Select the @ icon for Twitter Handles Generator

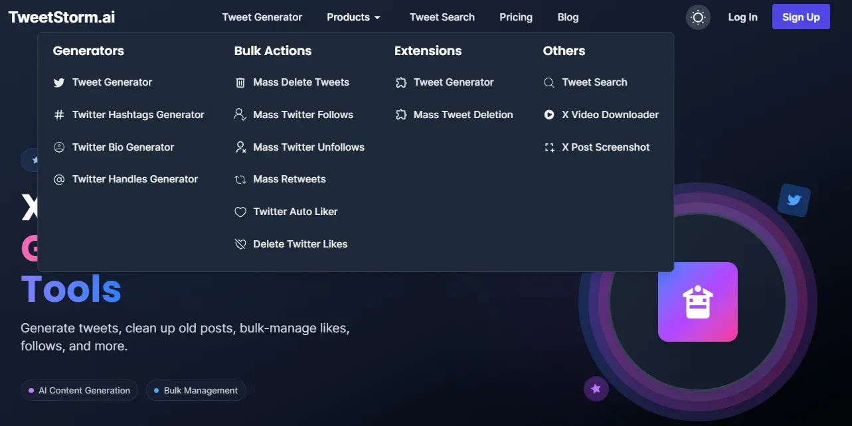click(x=59, y=179)
